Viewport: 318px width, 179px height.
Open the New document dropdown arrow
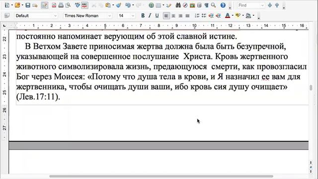click(x=12, y=5)
